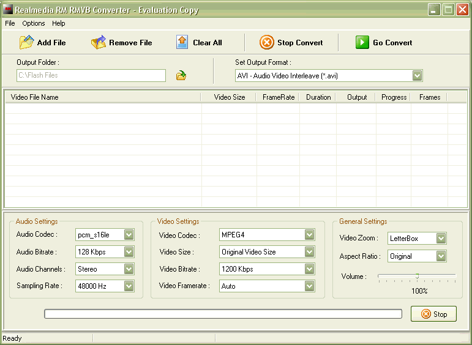
Task: Click the Add File toolbar button
Action: click(42, 42)
